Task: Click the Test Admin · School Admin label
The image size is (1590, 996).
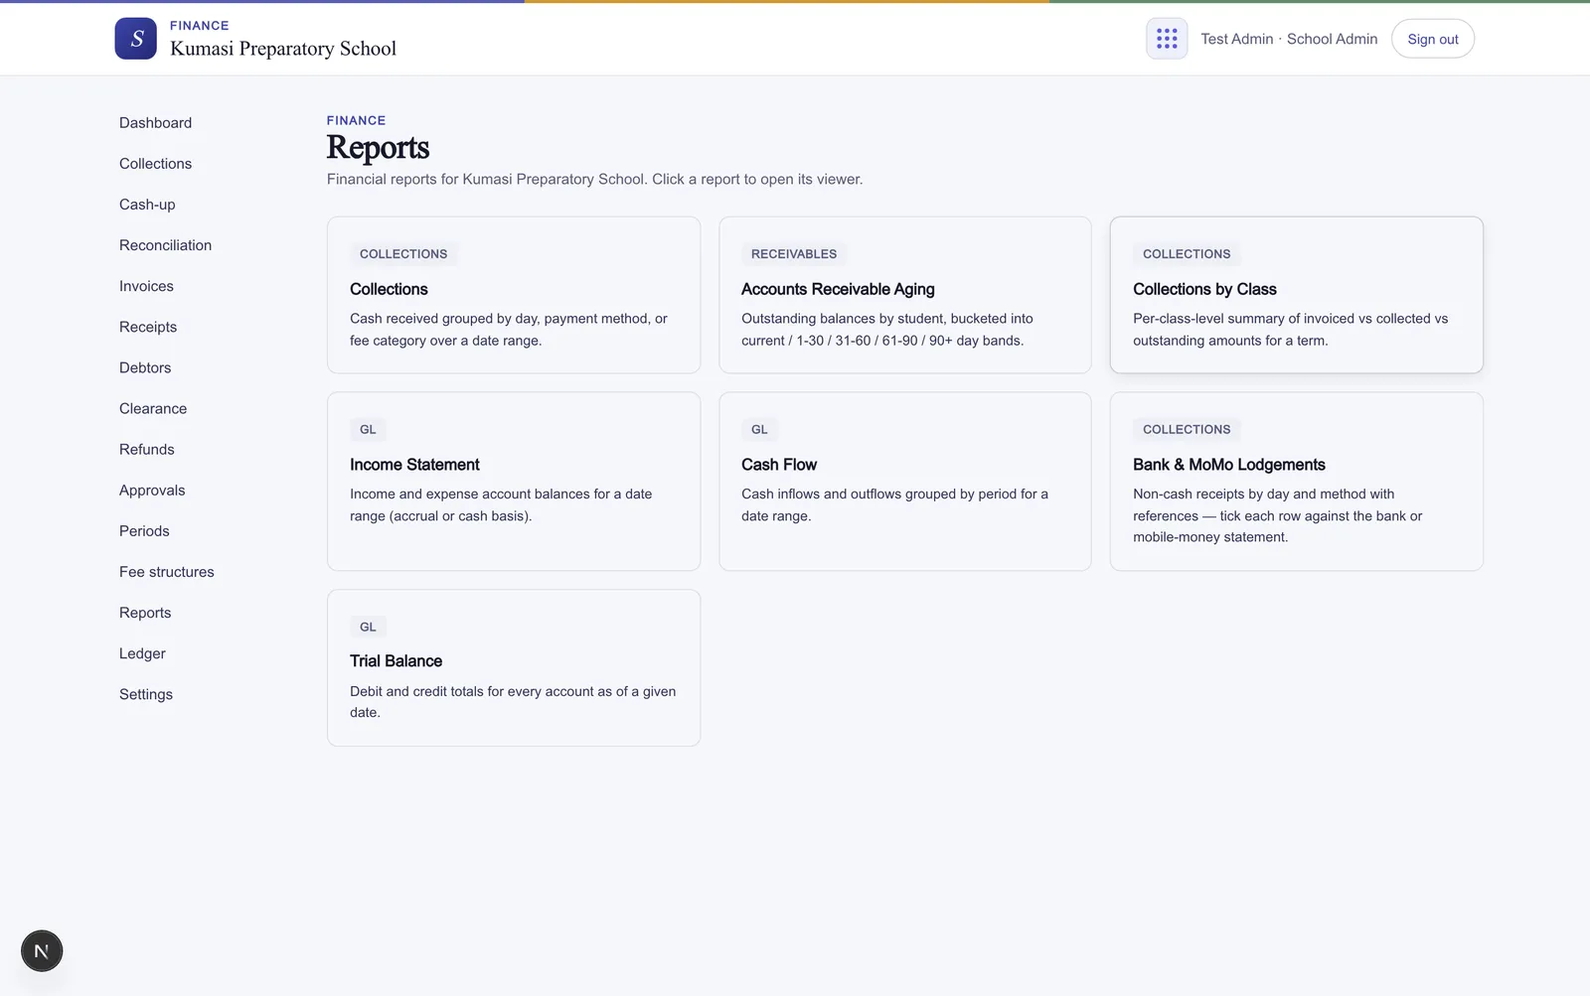Action: tap(1289, 39)
